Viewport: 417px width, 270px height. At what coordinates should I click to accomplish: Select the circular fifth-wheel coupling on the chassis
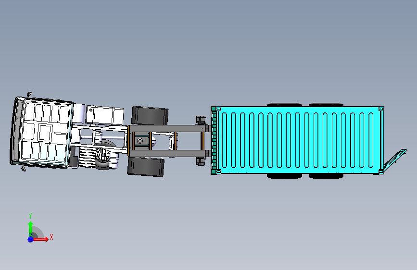click(140, 141)
